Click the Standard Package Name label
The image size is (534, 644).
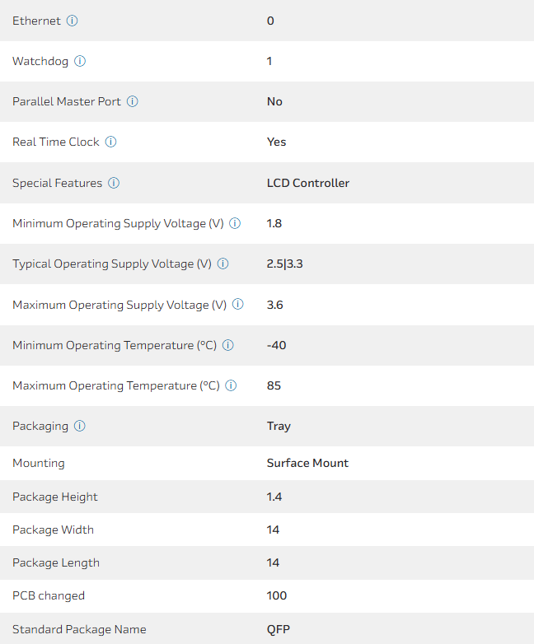point(79,629)
